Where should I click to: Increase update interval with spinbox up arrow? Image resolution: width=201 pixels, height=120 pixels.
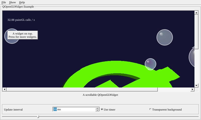coord(97,108)
